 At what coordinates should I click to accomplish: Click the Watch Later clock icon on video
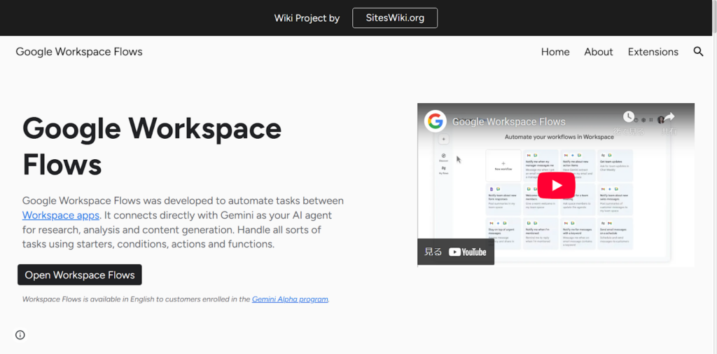pos(629,117)
